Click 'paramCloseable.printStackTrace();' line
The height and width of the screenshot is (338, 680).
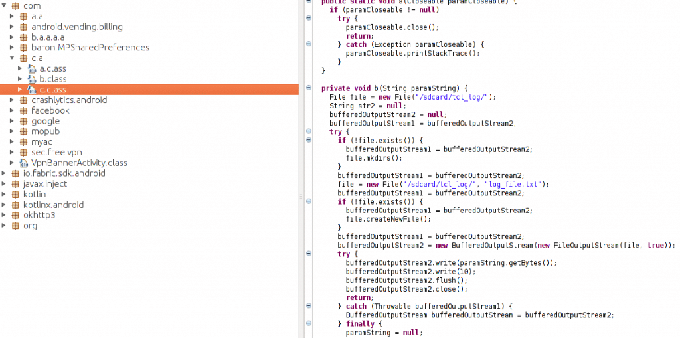point(413,53)
